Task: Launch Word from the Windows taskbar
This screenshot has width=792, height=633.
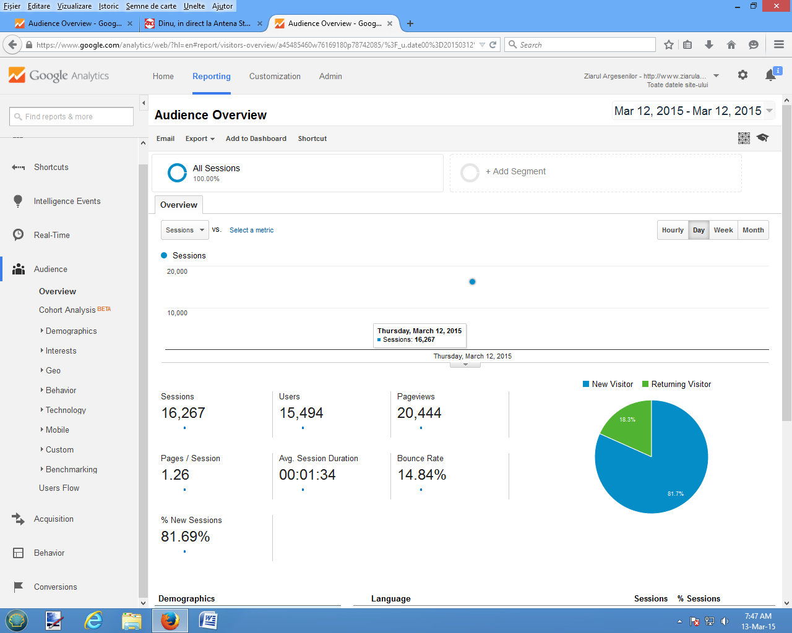Action: (208, 620)
